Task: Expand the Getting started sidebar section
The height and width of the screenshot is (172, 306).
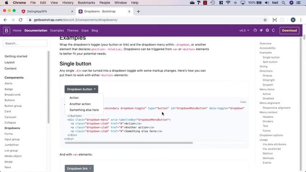Action: (16, 56)
